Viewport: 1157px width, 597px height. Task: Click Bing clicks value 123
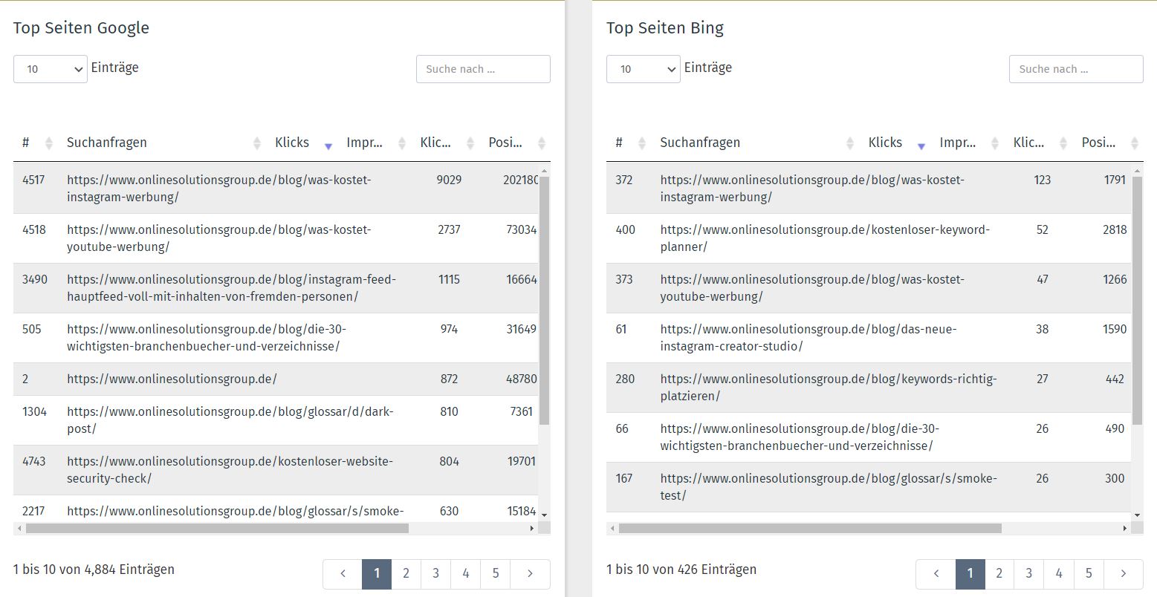click(1042, 180)
